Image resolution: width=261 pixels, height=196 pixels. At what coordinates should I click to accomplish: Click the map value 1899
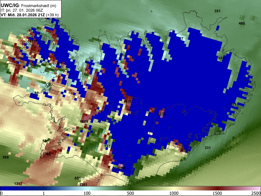pos(84,122)
